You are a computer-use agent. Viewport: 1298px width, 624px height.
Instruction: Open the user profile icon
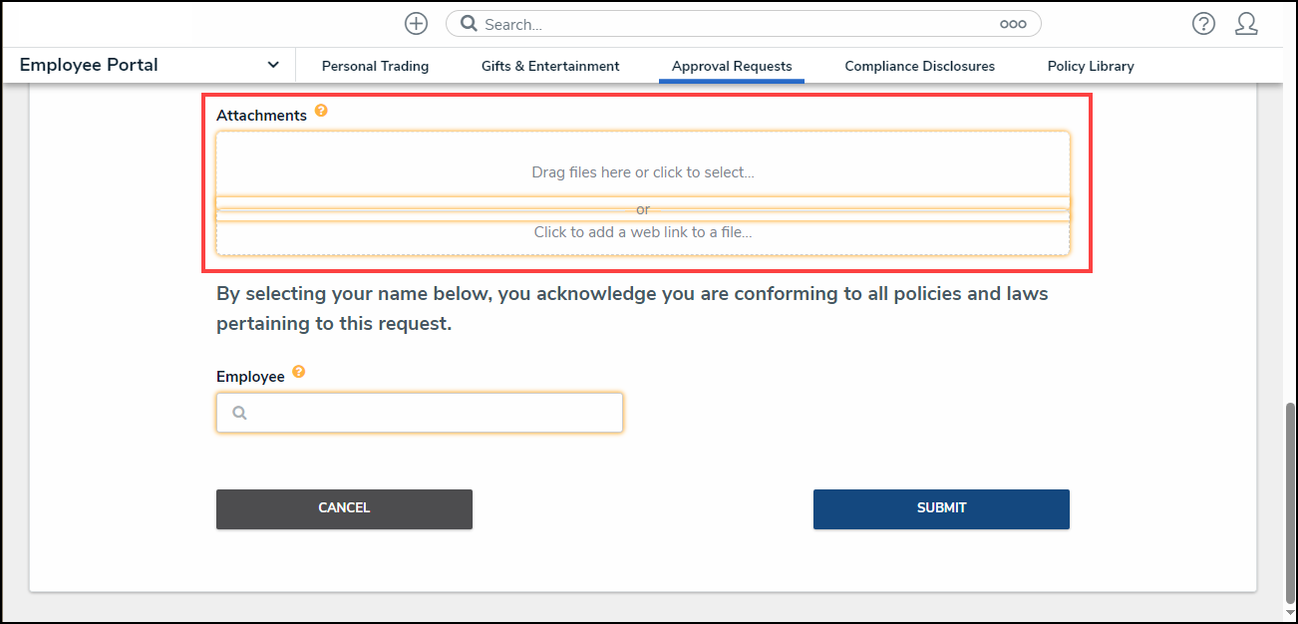pyautogui.click(x=1246, y=24)
